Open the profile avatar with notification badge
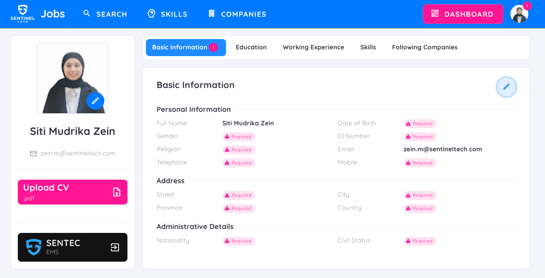 (x=519, y=14)
